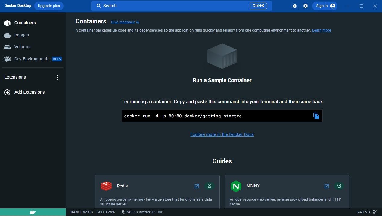382x216 pixels.
Task: Open the Learn more link
Action: 321,30
